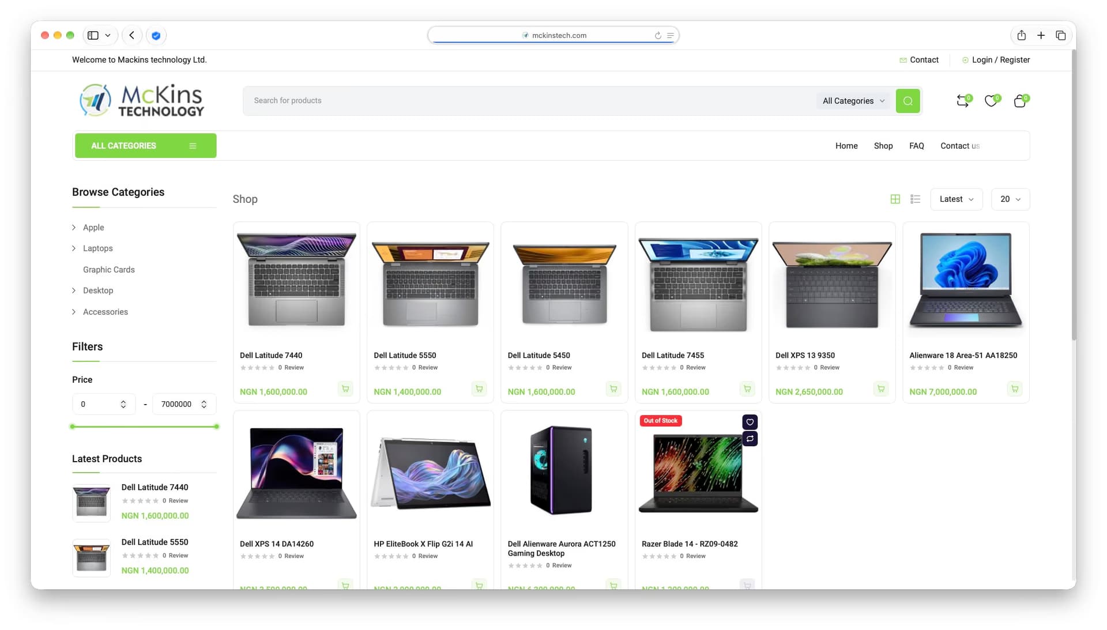Open HP EliteBook X Flip G2i 14 AI title
Viewport: 1107px width, 630px height.
pyautogui.click(x=423, y=544)
